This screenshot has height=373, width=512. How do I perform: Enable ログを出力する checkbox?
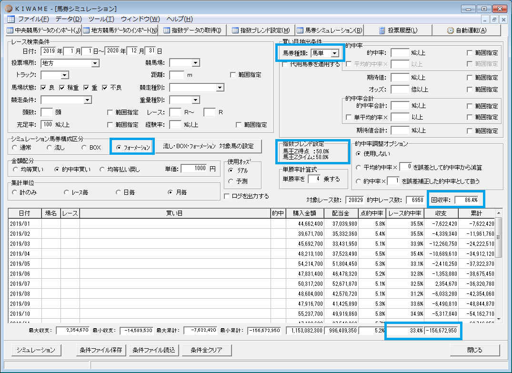(x=227, y=196)
